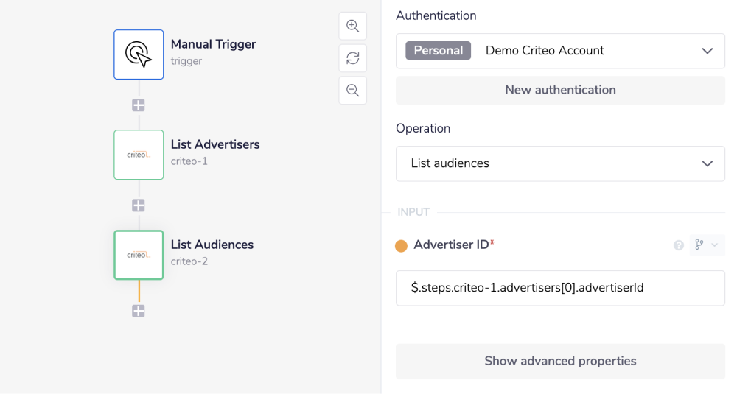Open the Advertiser ID input type selector

coord(707,245)
